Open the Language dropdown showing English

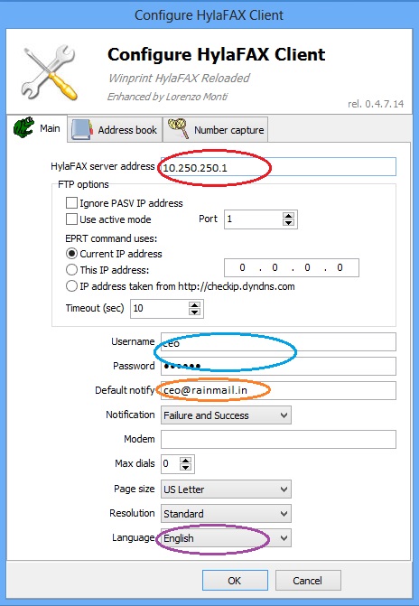pyautogui.click(x=226, y=538)
